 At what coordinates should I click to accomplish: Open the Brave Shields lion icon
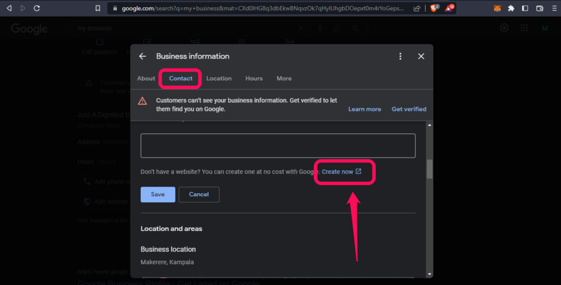[x=434, y=8]
